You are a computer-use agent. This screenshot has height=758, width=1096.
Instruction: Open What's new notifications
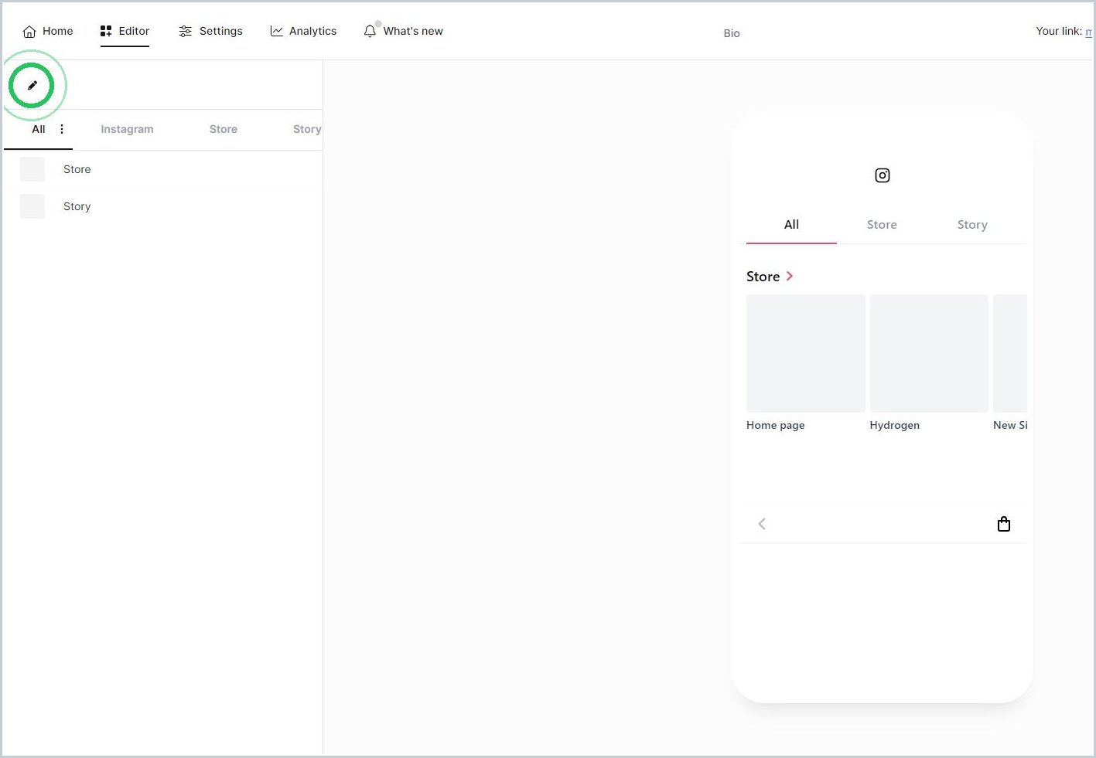pyautogui.click(x=403, y=31)
